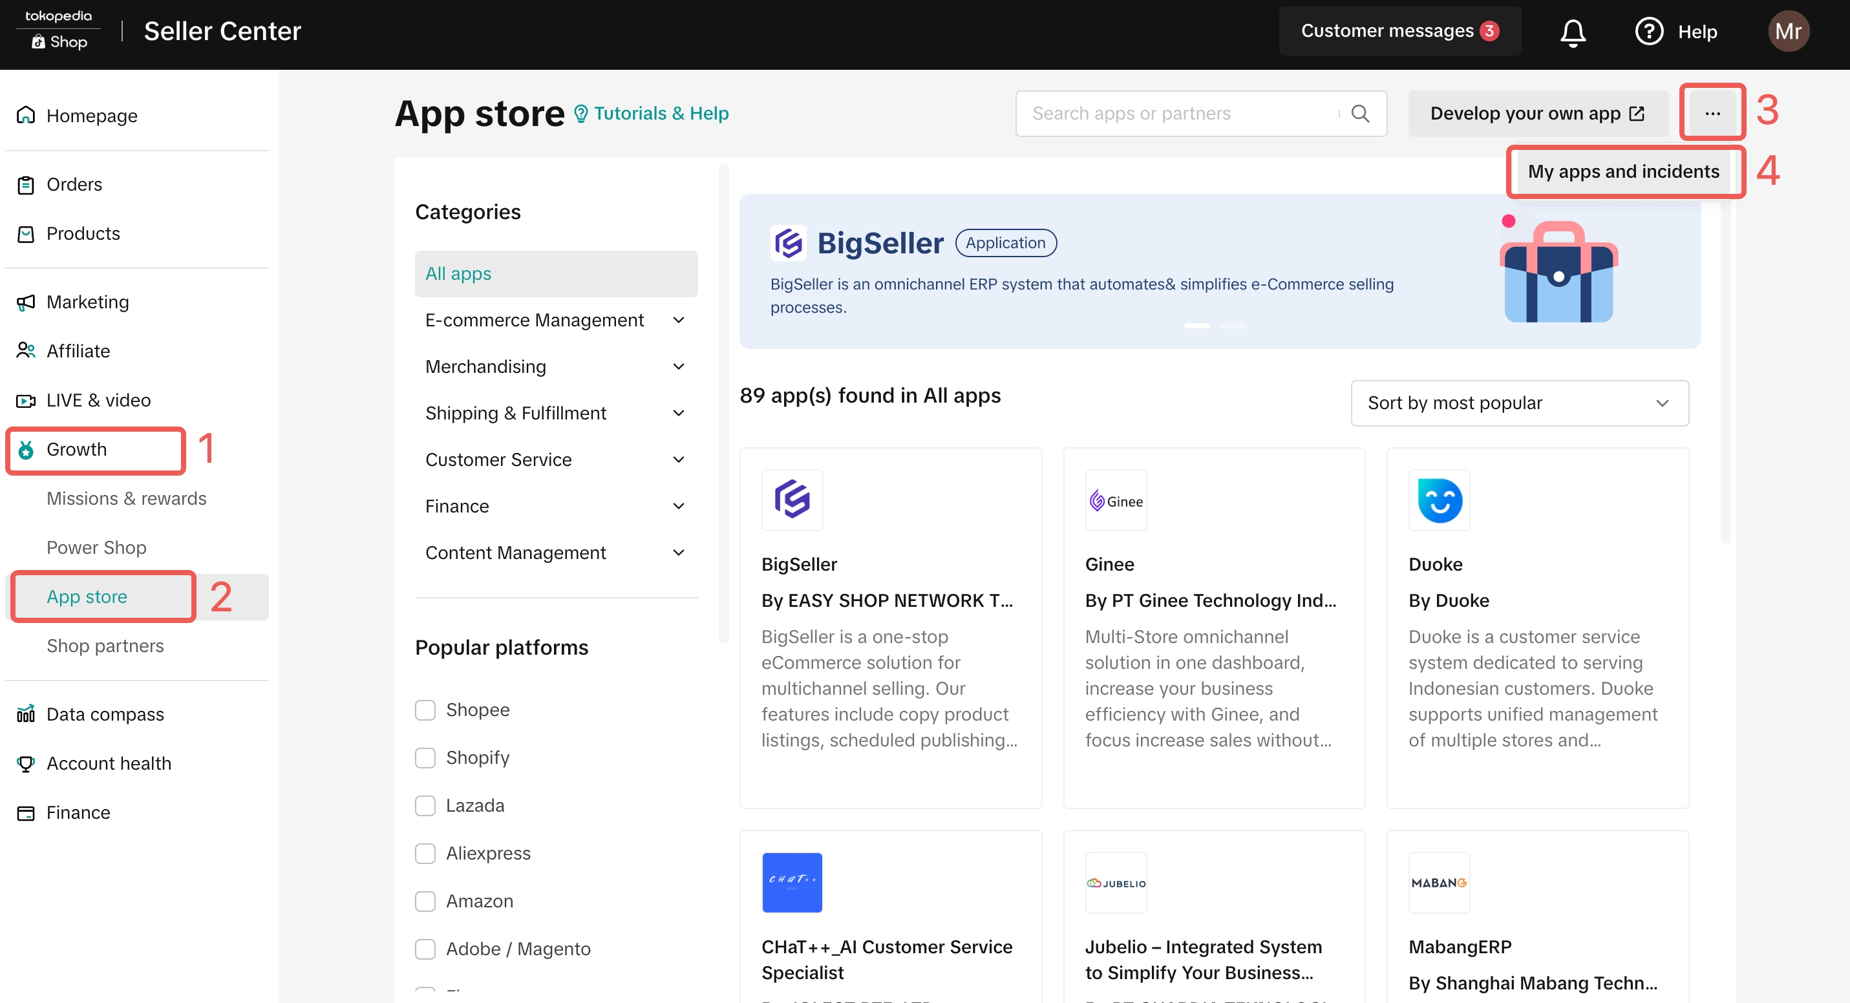
Task: Click the Data compass chart icon
Action: (26, 714)
